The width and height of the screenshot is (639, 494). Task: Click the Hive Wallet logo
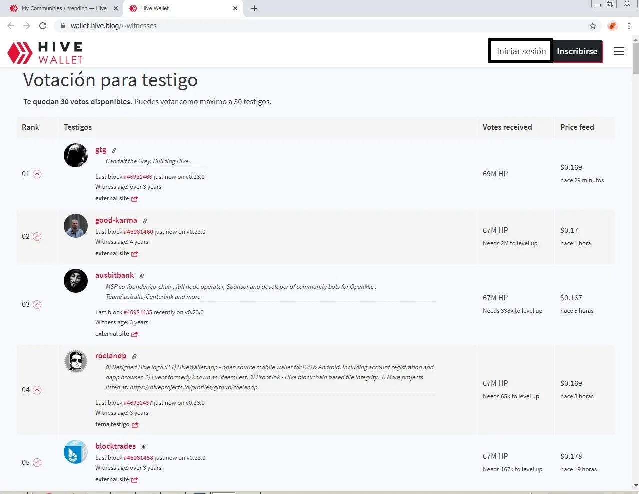[x=45, y=53]
